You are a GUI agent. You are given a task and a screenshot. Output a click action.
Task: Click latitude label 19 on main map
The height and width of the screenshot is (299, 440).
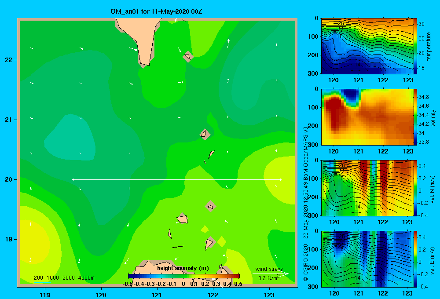pos(9,239)
